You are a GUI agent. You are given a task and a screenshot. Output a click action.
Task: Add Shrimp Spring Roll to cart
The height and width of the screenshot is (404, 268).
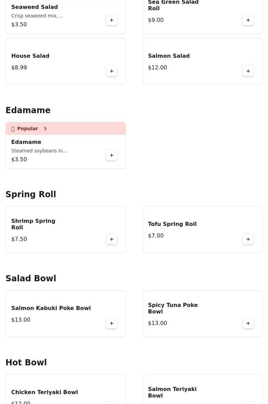click(x=112, y=239)
